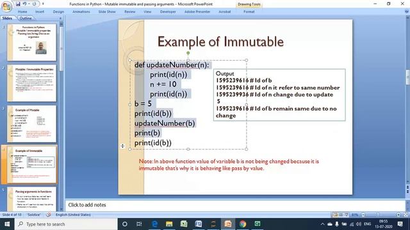Viewport: 410px width, 230px height.
Task: Click the zoom in plus button
Action: pos(398,215)
